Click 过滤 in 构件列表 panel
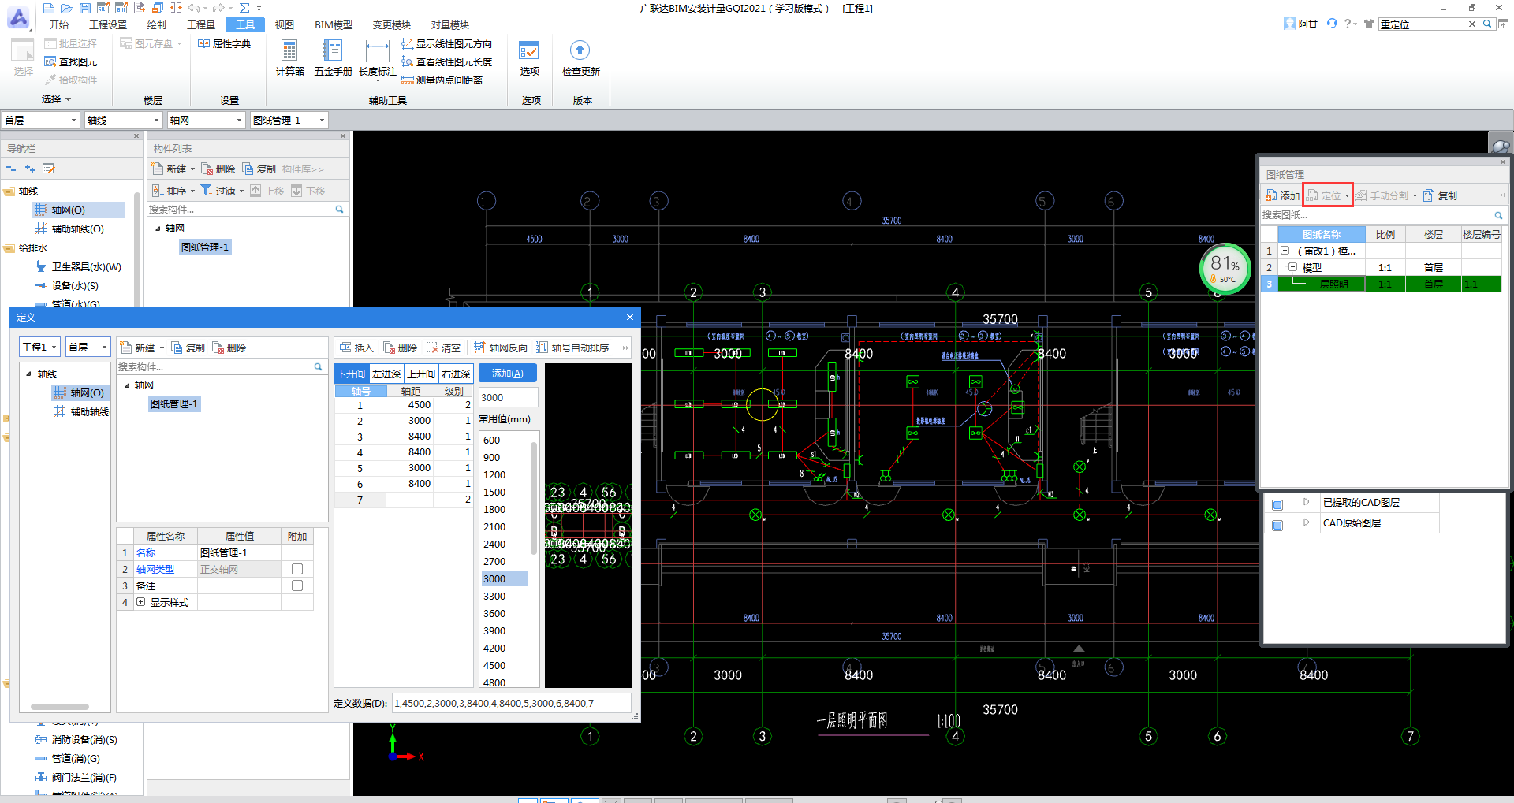Viewport: 1514px width, 803px height. click(222, 191)
